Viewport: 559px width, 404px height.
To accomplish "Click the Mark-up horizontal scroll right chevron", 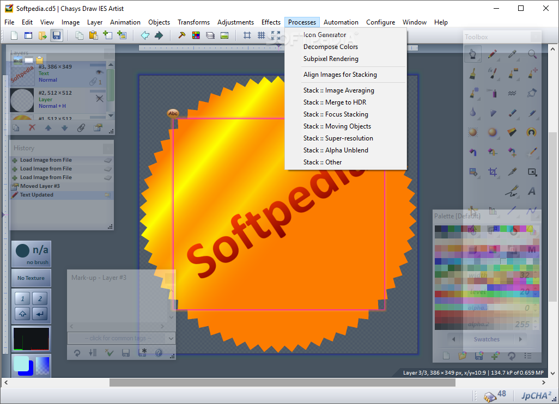I will click(x=162, y=326).
